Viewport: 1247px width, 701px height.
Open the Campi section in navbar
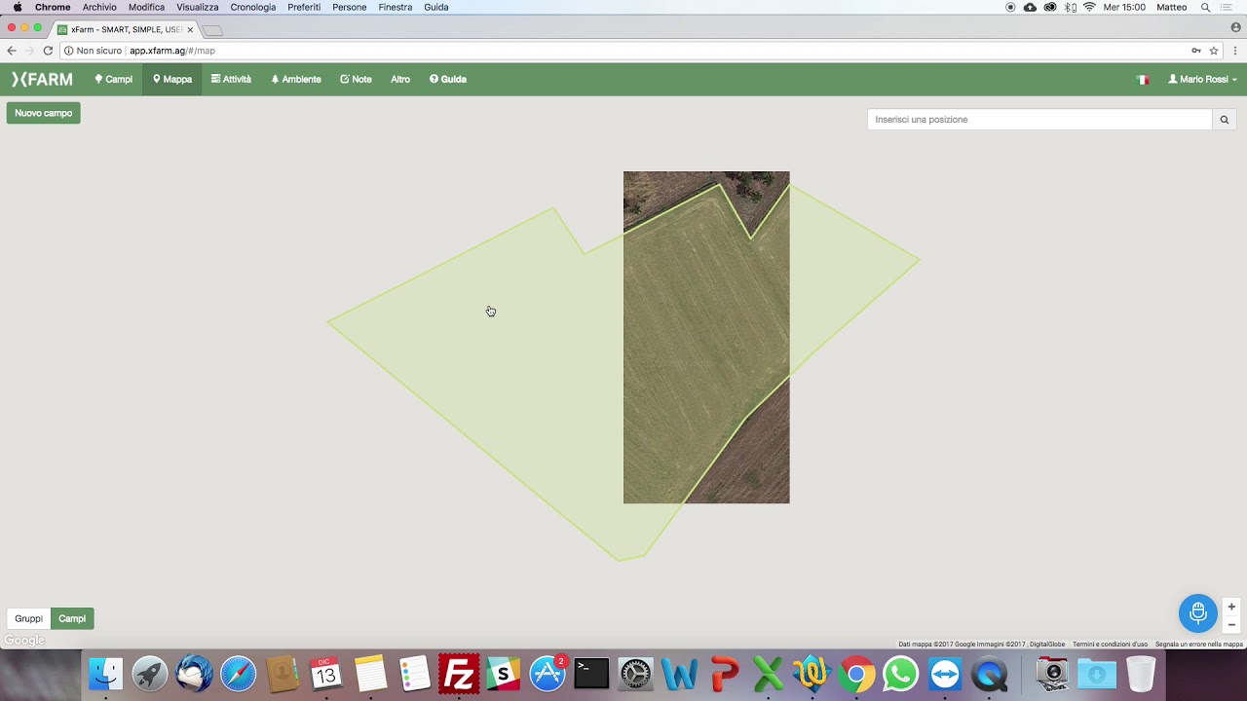(114, 80)
